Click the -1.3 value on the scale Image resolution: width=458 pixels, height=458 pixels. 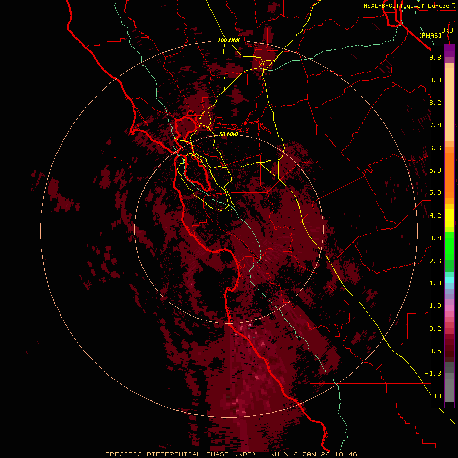tap(433, 374)
